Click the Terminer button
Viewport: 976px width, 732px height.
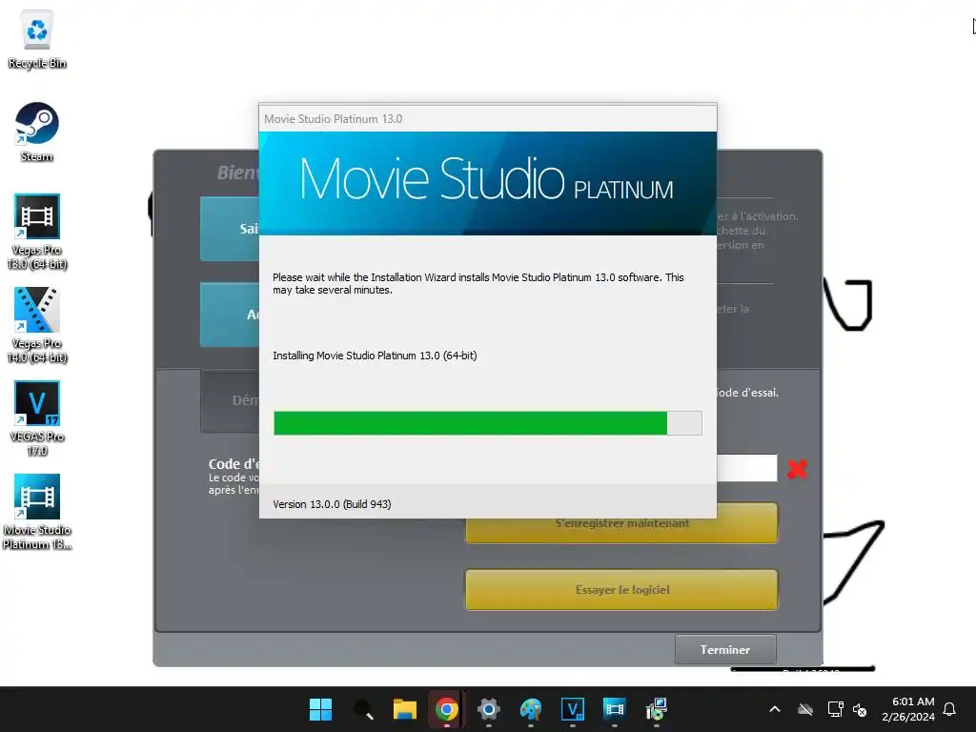pos(725,649)
